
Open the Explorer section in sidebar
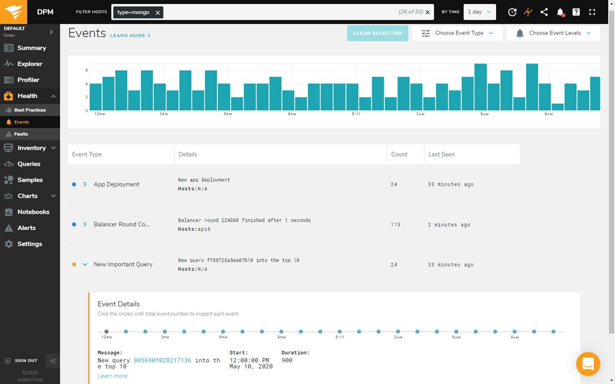pos(30,64)
